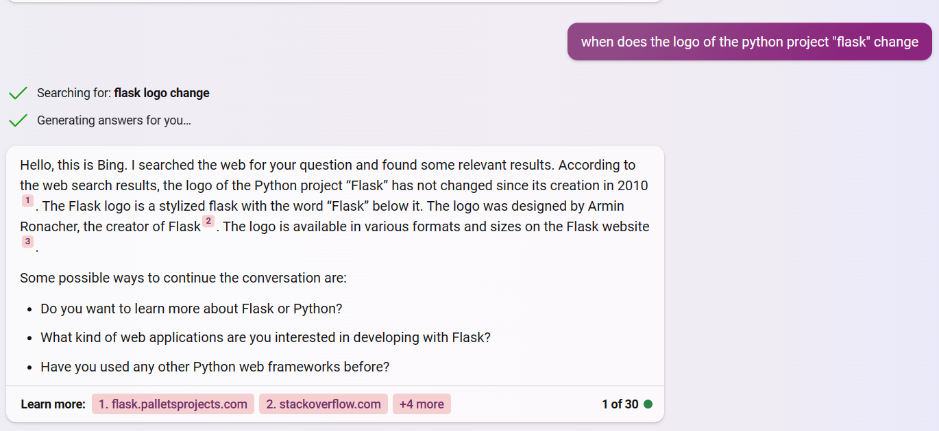939x431 pixels.
Task: Click citation superscript 3 before the final period
Action: pos(27,241)
